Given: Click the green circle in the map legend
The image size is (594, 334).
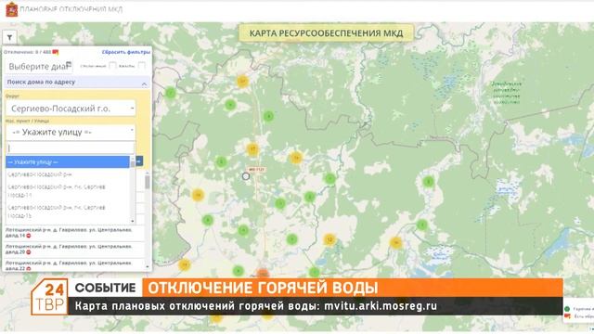Looking at the screenshot, I should (x=567, y=309).
